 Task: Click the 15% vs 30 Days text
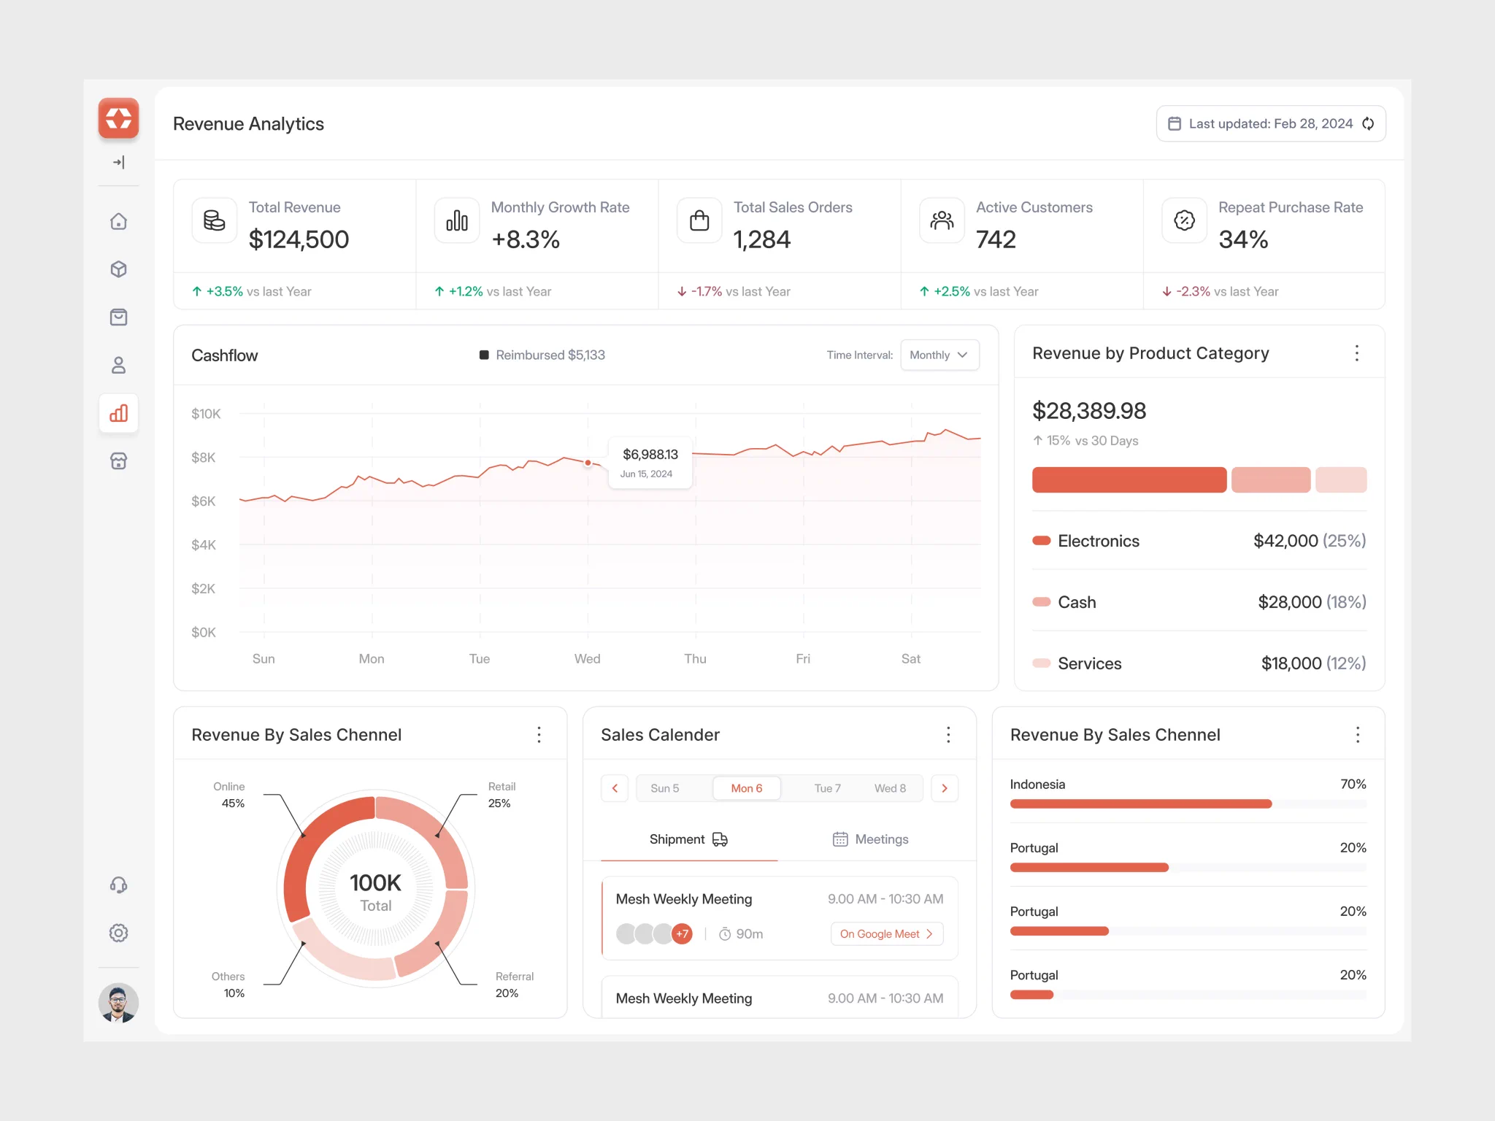coord(1085,441)
